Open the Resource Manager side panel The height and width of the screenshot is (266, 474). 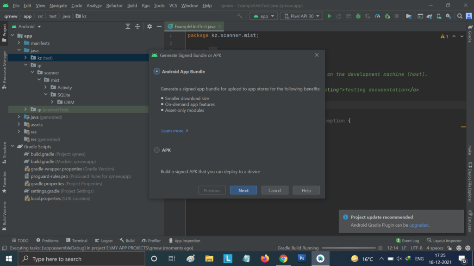(x=4, y=70)
